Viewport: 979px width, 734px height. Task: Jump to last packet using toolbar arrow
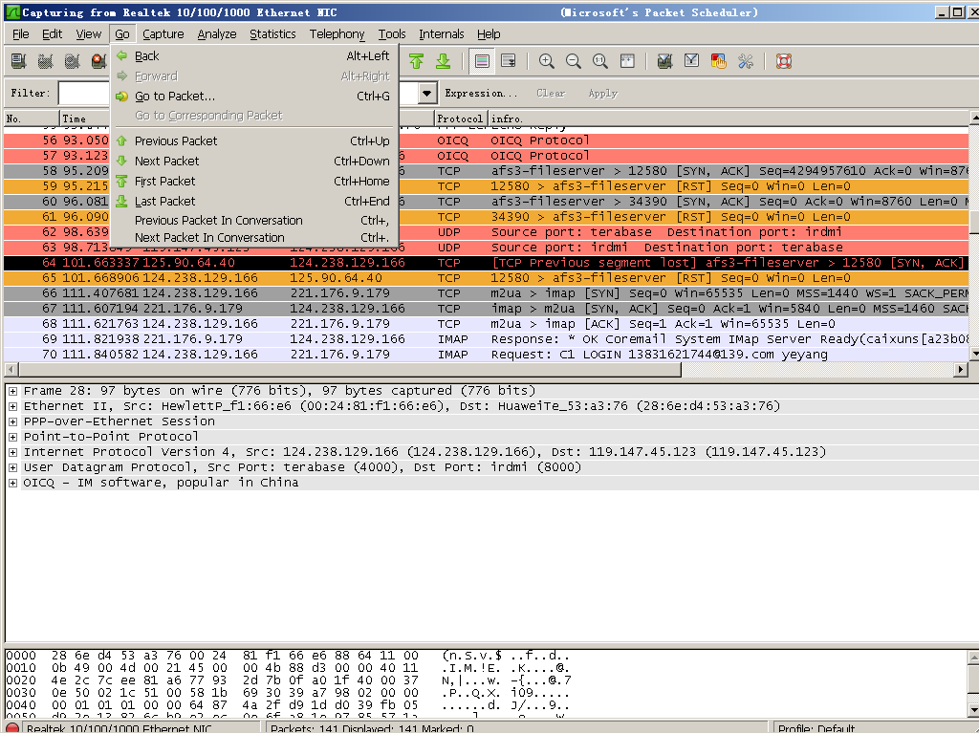444,61
